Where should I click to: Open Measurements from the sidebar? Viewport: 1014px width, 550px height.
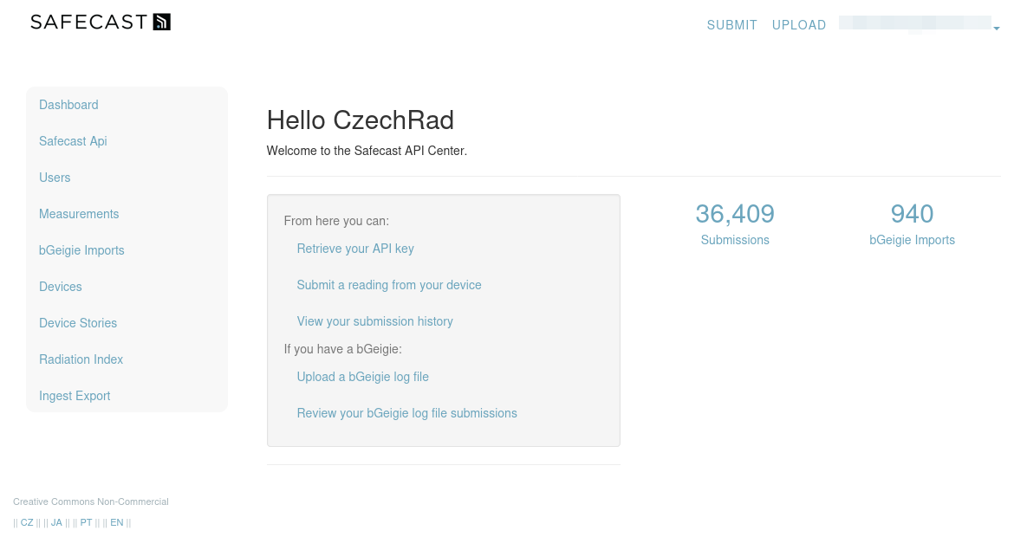pos(79,214)
